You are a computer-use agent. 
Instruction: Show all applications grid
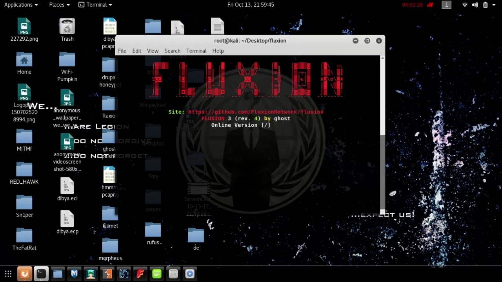[x=8, y=274]
